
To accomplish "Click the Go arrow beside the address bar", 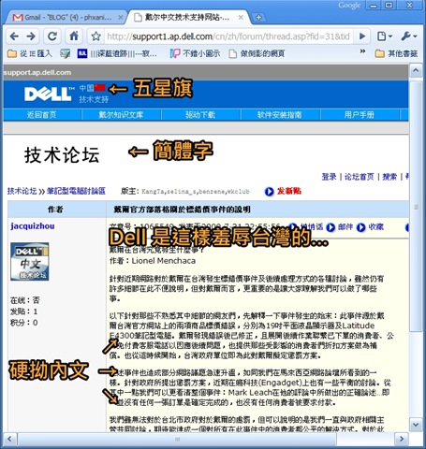I will pos(362,36).
